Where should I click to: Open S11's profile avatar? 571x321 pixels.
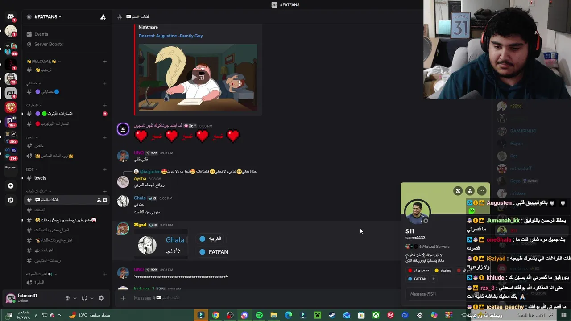coord(417,212)
